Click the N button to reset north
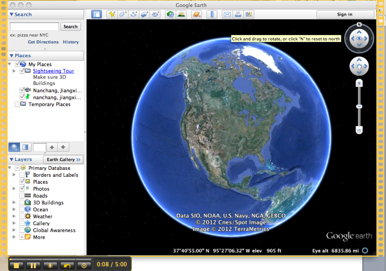386x271 pixels. (359, 24)
